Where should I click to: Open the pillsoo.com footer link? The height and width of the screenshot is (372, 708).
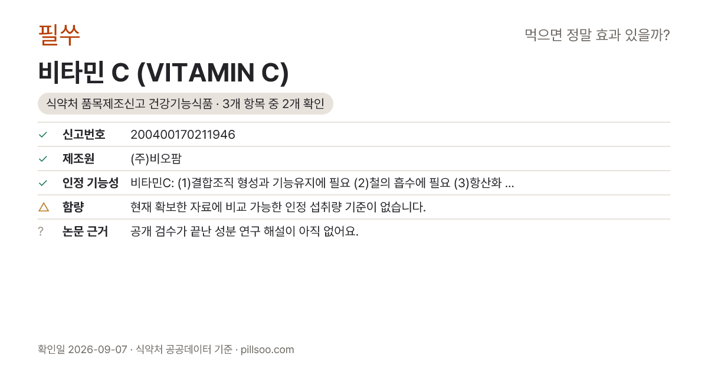268,350
